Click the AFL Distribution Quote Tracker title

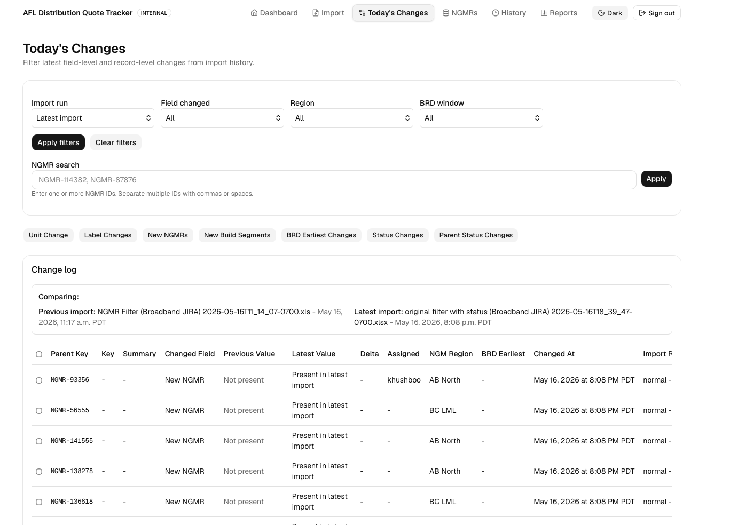[x=77, y=13]
